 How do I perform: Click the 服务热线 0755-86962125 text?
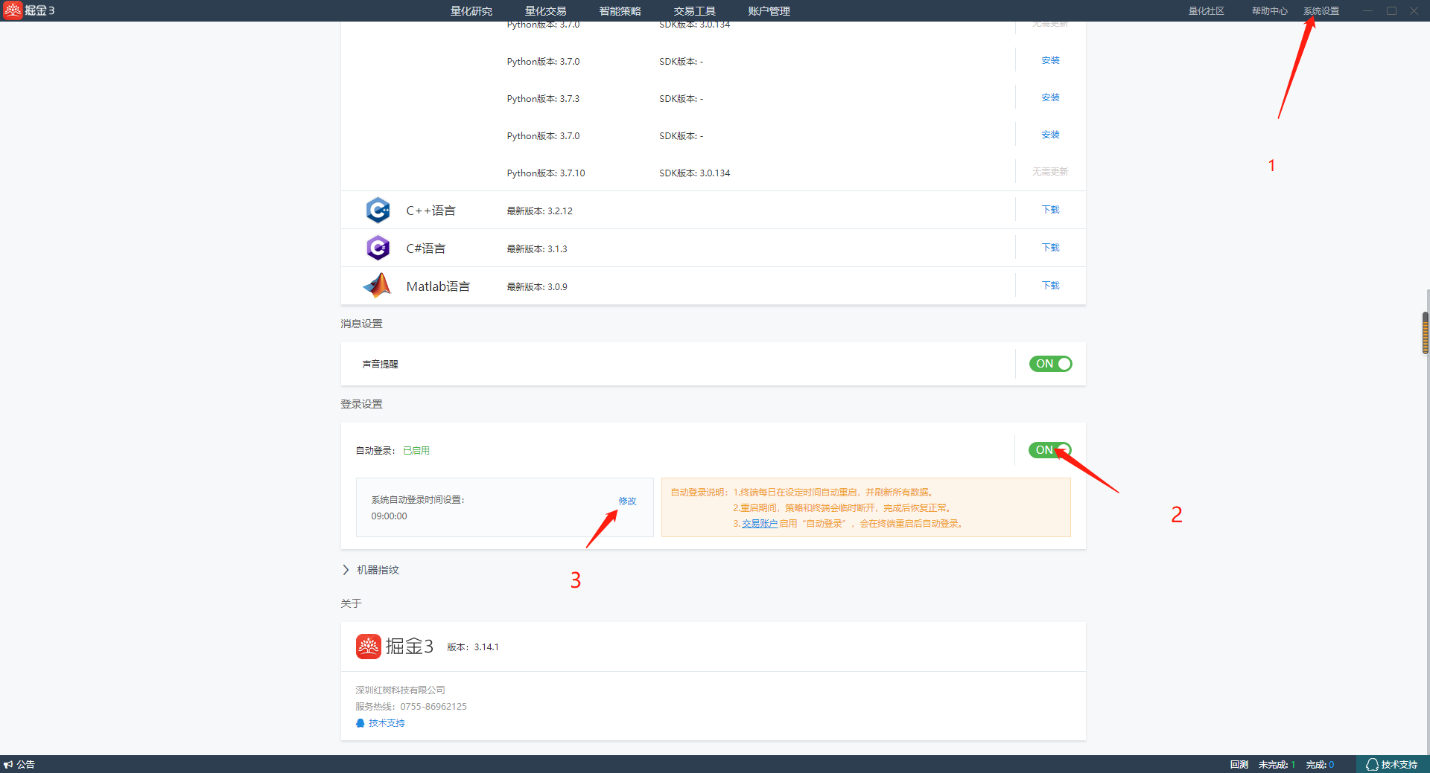pyautogui.click(x=411, y=707)
